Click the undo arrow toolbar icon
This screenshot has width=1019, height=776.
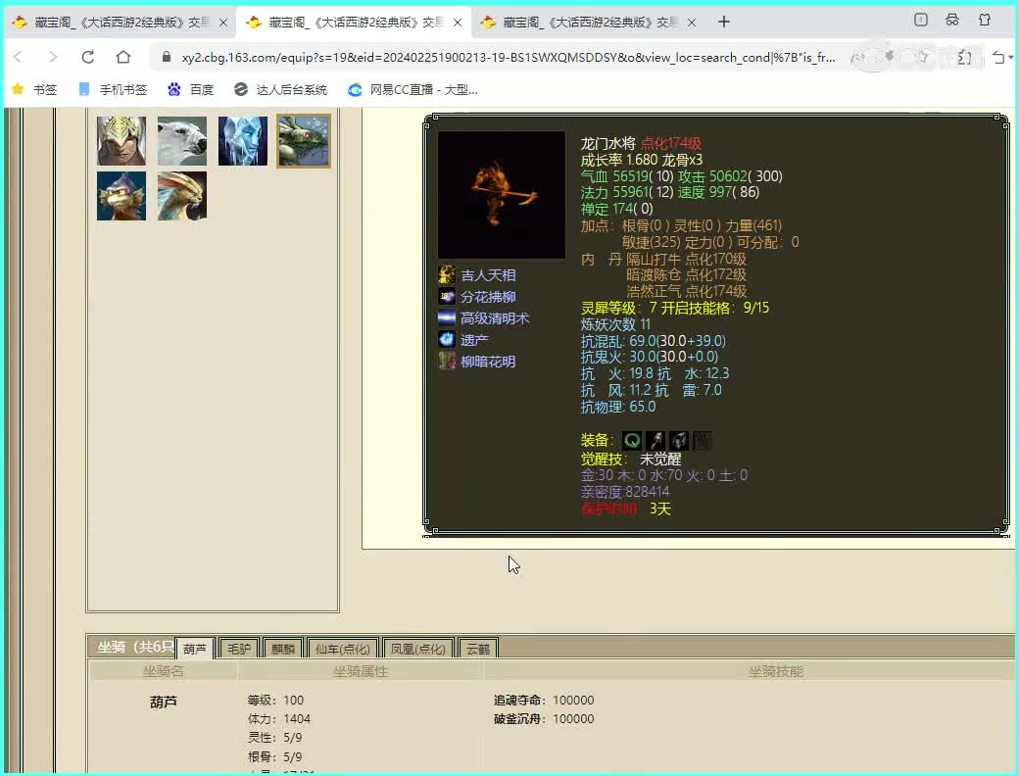(x=998, y=58)
